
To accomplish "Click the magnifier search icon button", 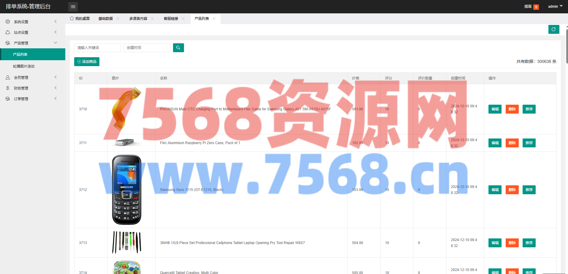I will click(x=178, y=48).
